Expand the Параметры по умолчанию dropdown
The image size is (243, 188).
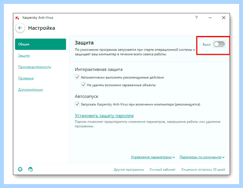point(202,157)
